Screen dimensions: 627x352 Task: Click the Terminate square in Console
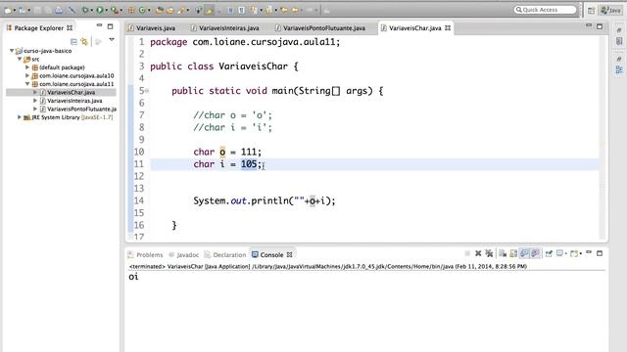(467, 253)
